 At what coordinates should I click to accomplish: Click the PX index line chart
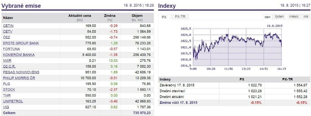tap(237, 47)
